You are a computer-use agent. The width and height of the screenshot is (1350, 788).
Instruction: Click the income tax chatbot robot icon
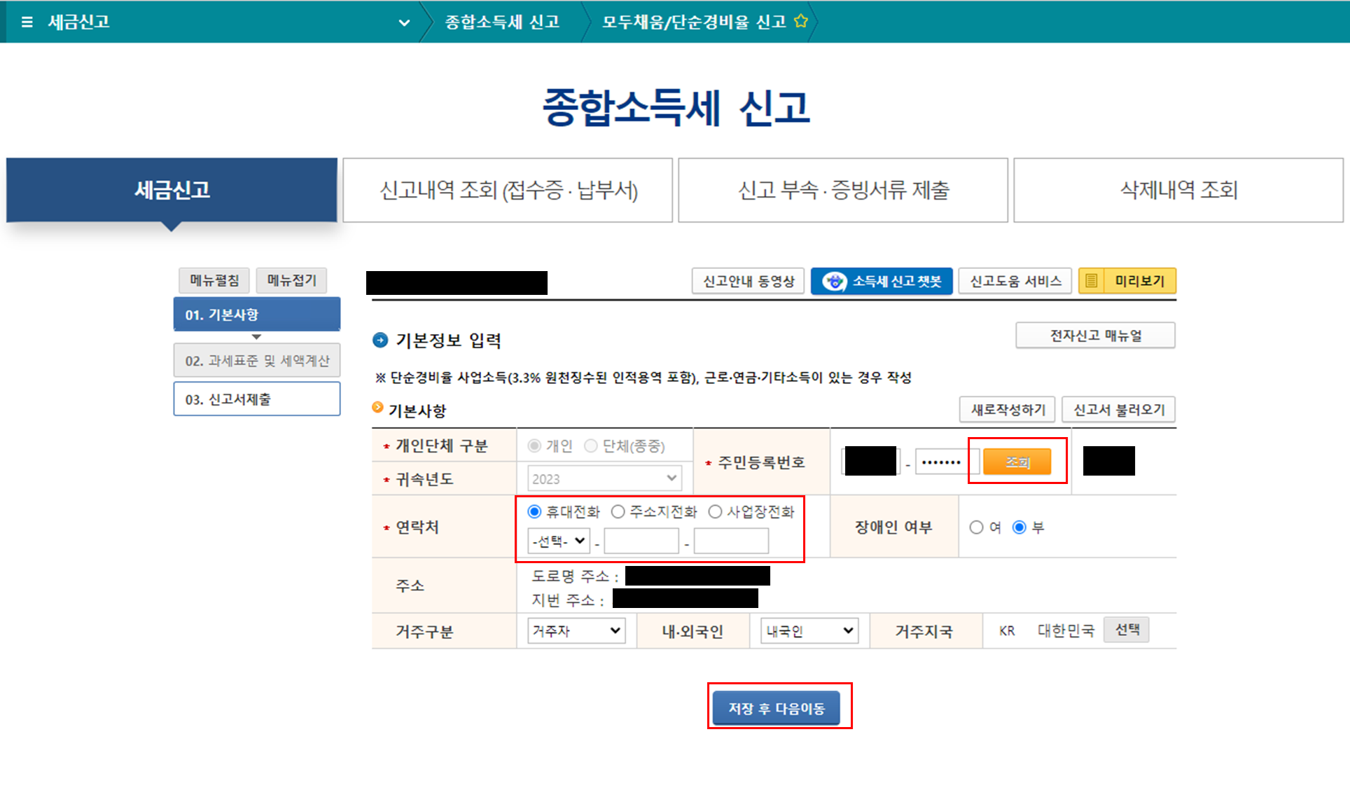[834, 282]
